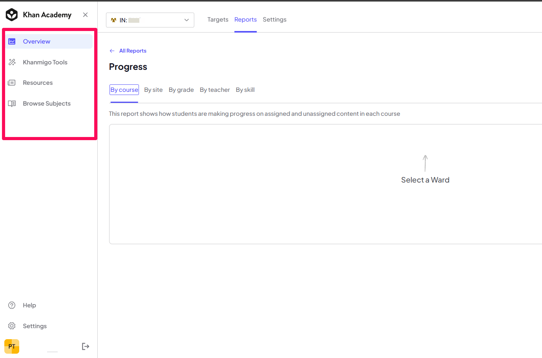
Task: Click the Browse Subjects book icon
Action: 12,103
